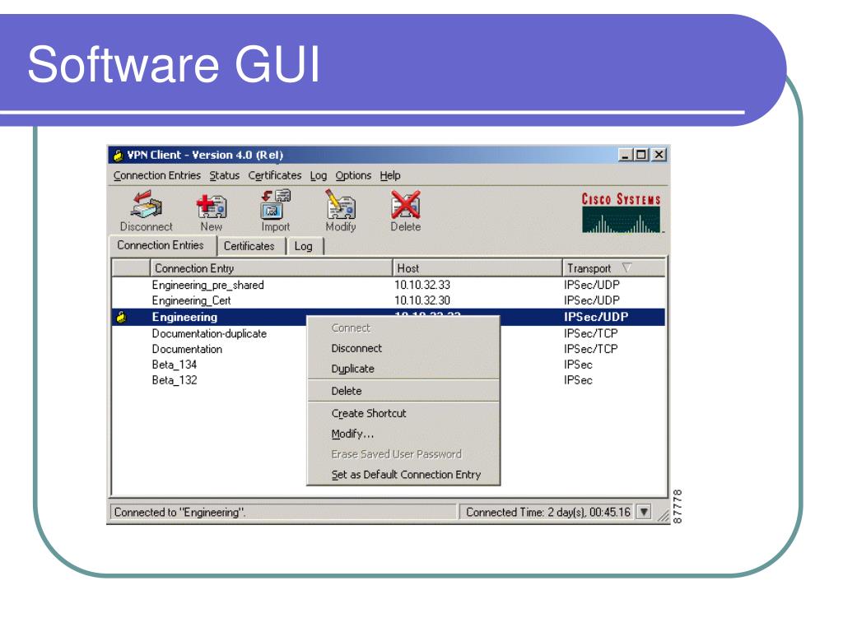Click the padlock icon beside Engineering row

tap(122, 317)
